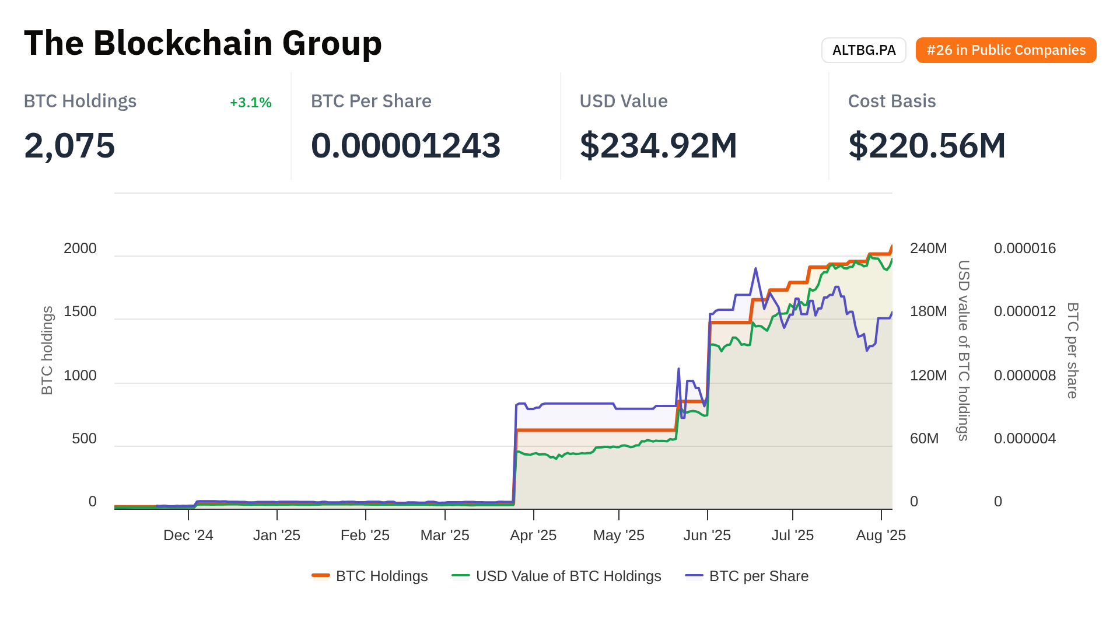Click the Apr '25 axis marker

[x=533, y=535]
